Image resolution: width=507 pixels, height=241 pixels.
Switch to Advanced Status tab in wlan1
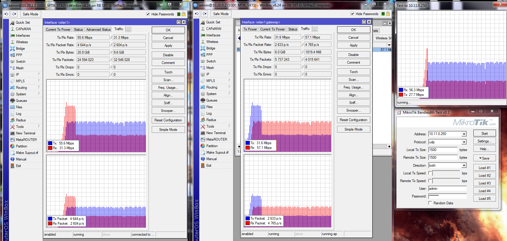[x=99, y=30]
